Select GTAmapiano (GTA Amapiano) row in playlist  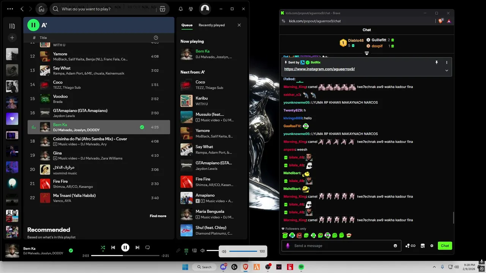point(99,113)
